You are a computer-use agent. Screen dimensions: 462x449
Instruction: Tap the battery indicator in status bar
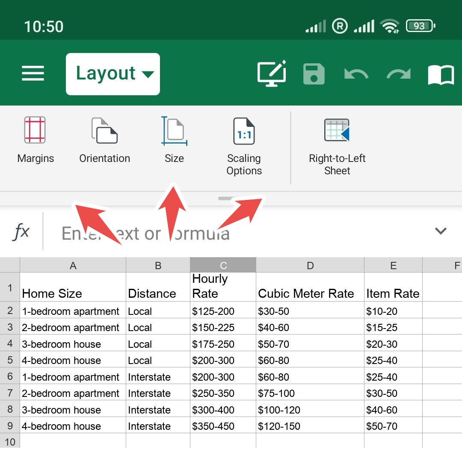[421, 26]
